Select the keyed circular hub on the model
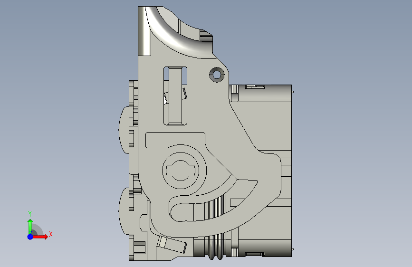Viewport: 412px width, 267px height. click(181, 171)
